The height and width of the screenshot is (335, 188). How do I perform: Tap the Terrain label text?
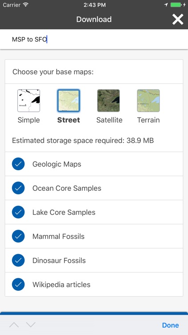point(148,120)
